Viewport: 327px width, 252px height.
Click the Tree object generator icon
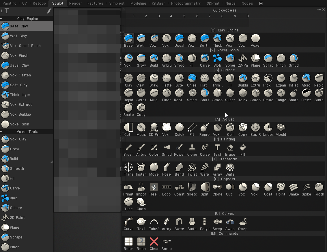click(x=154, y=187)
